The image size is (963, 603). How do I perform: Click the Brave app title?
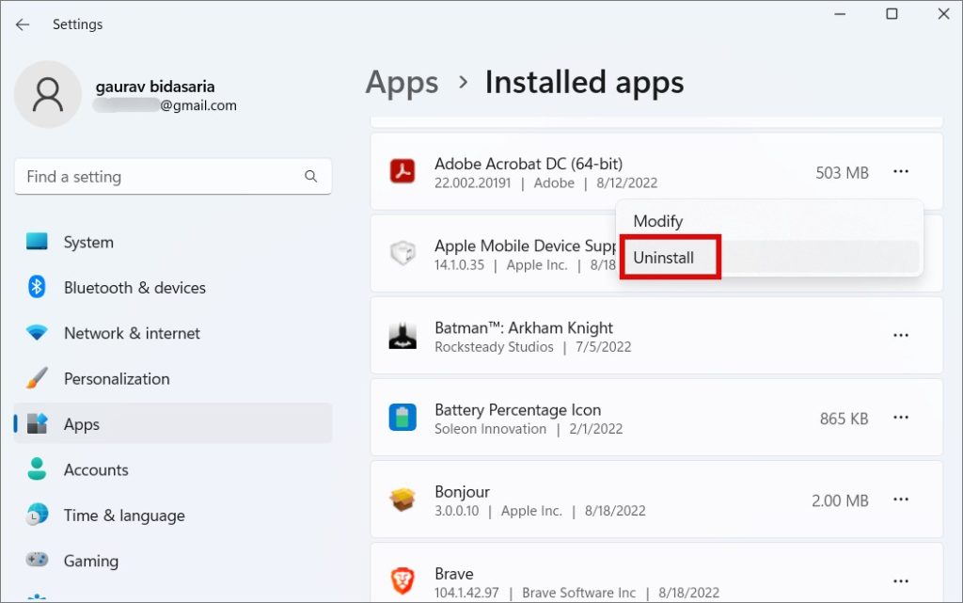(x=454, y=574)
